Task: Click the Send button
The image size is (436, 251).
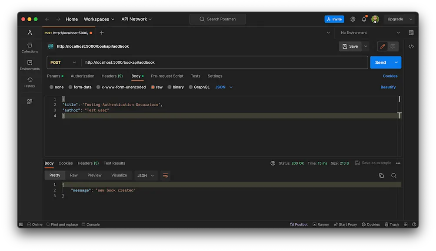Action: coord(380,62)
